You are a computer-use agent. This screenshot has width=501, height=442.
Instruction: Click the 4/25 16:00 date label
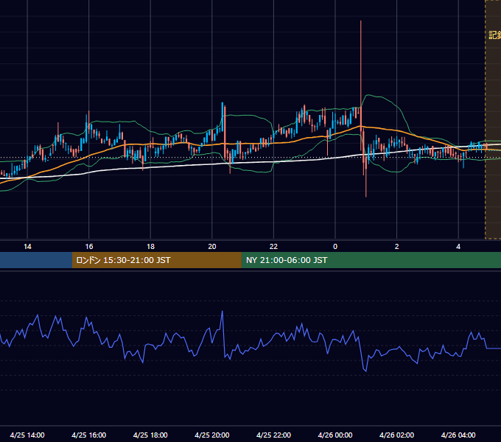tap(89, 435)
